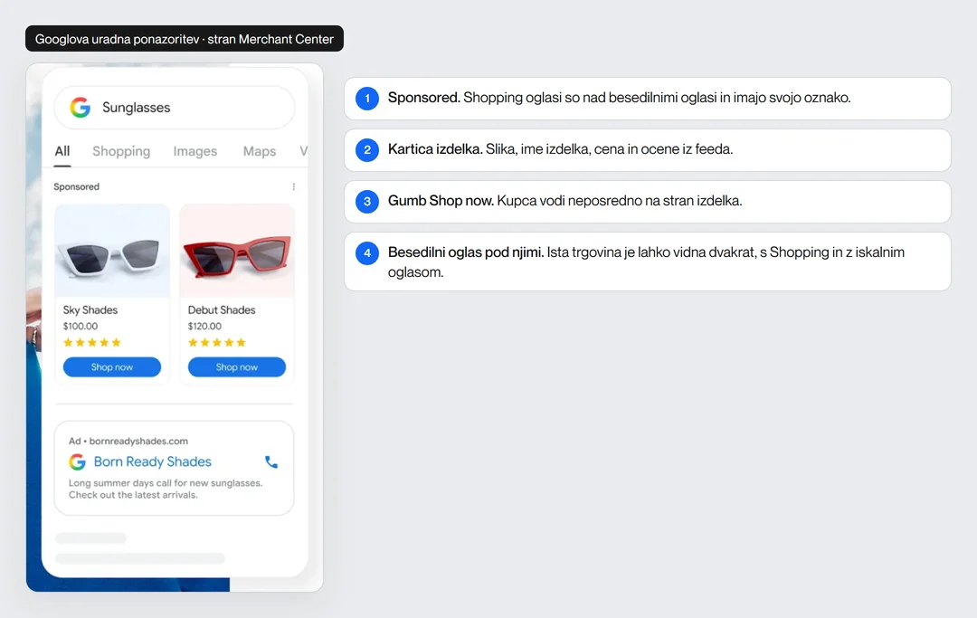Click the star rating under Sky Shades
The width and height of the screenshot is (977, 618).
(92, 343)
